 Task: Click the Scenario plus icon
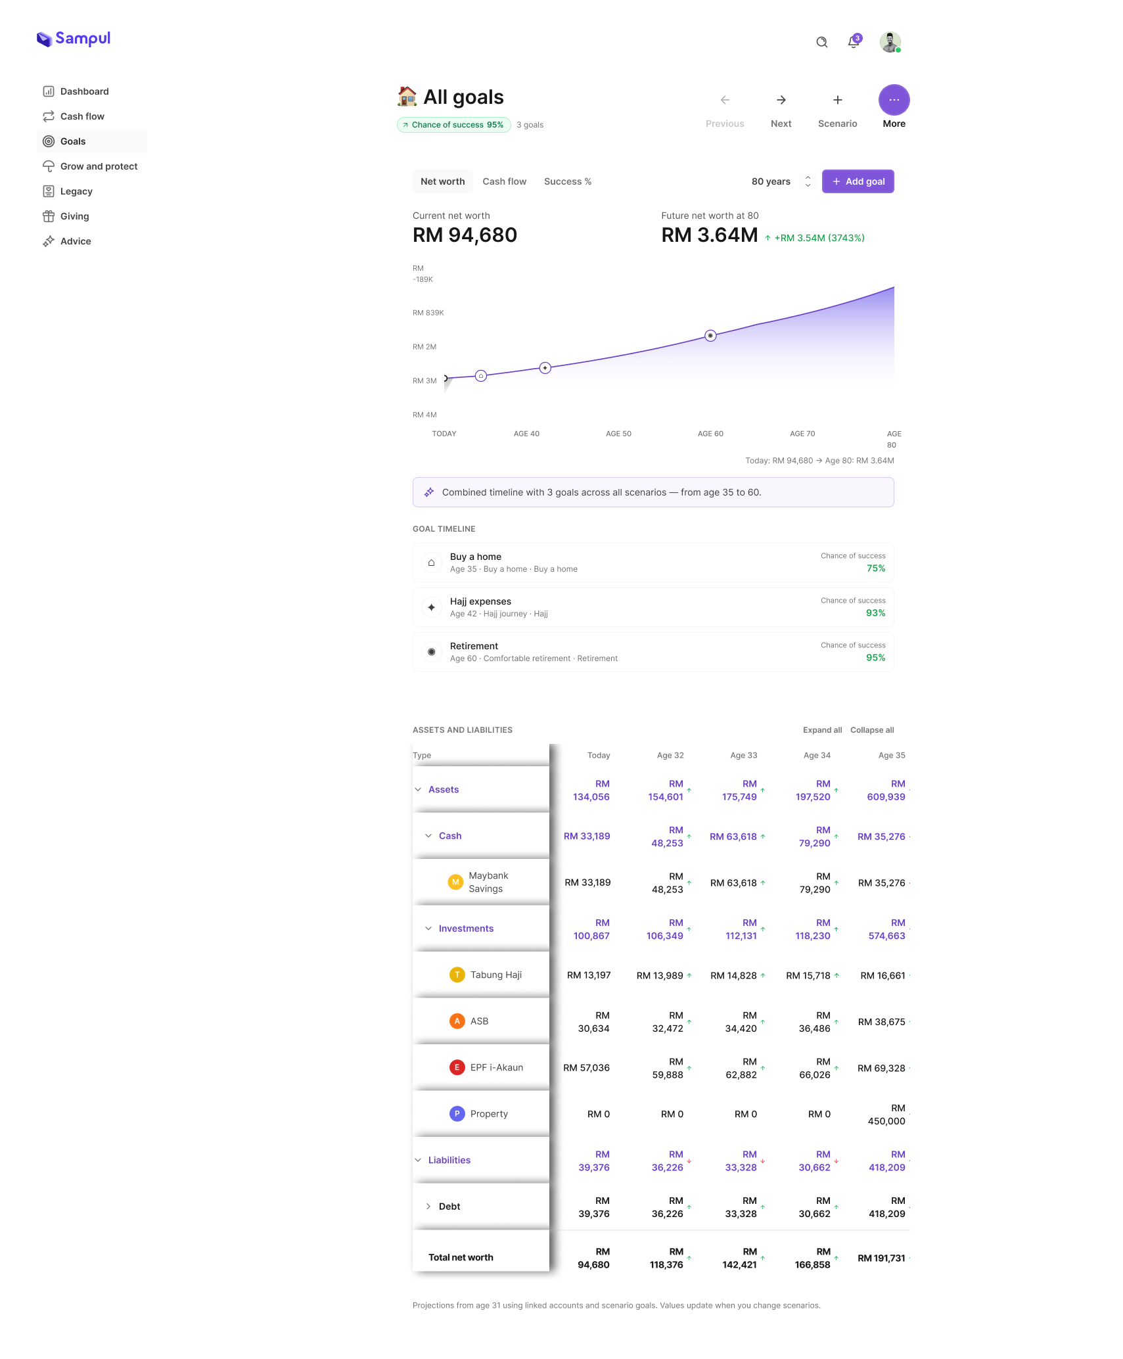[x=838, y=100]
